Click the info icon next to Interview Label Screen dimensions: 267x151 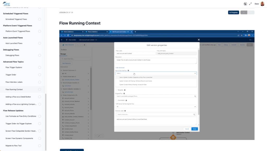coord(125,111)
